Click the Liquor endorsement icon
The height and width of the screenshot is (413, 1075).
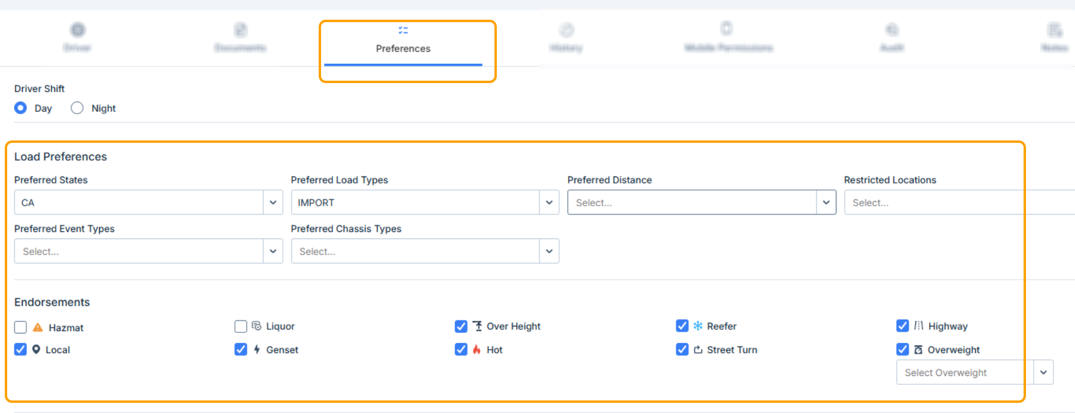pyautogui.click(x=256, y=326)
